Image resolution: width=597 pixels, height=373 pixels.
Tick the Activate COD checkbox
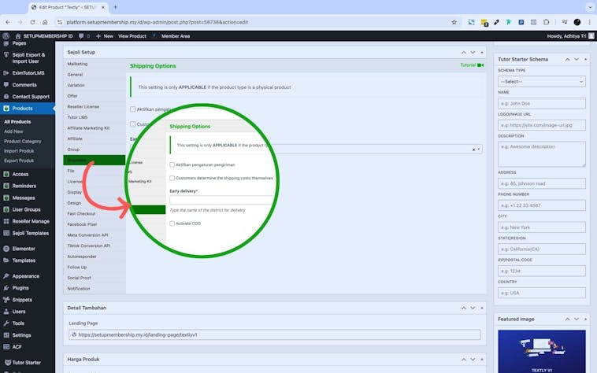(172, 223)
